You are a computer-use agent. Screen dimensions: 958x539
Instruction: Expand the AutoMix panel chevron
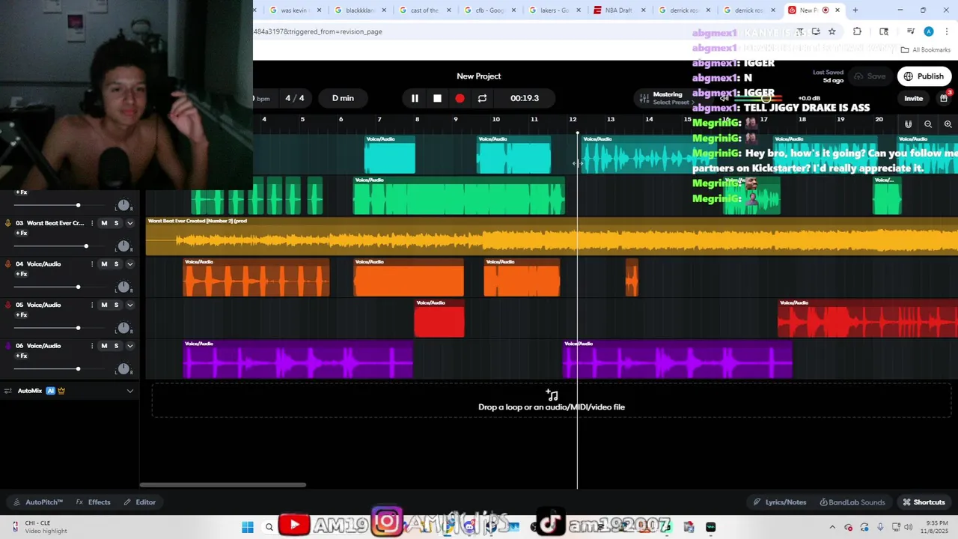[x=129, y=391]
